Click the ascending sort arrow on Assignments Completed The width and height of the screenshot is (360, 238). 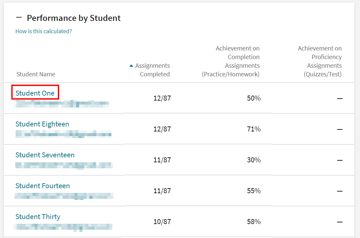131,65
